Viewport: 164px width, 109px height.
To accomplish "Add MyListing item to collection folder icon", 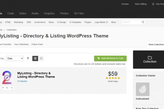I will [x=7, y=88].
